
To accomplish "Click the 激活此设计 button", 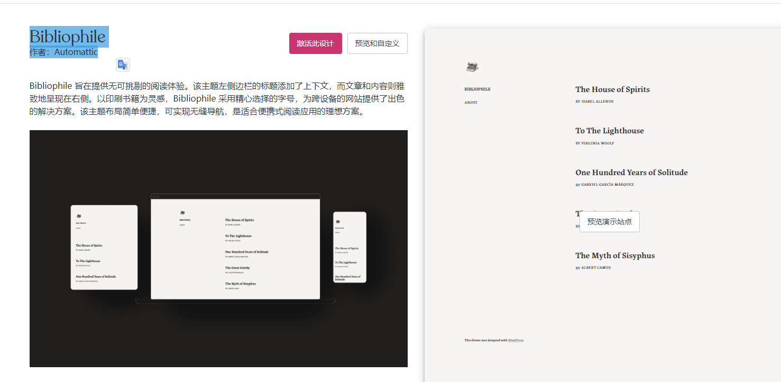I will pyautogui.click(x=316, y=43).
